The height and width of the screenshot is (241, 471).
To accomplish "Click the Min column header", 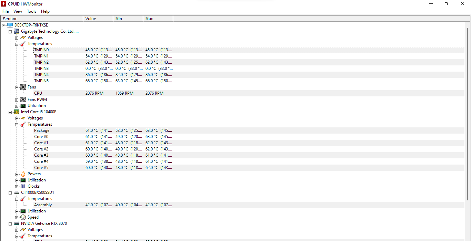I will point(128,19).
